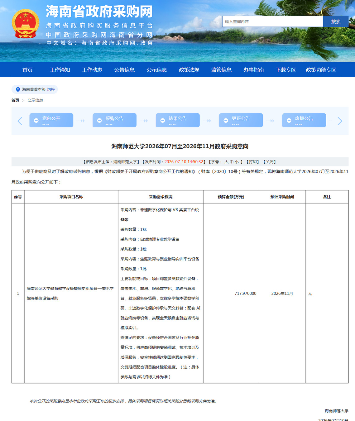Click the location pin icon
Image resolution: width=355 pixels, height=421 pixels.
(18, 89)
